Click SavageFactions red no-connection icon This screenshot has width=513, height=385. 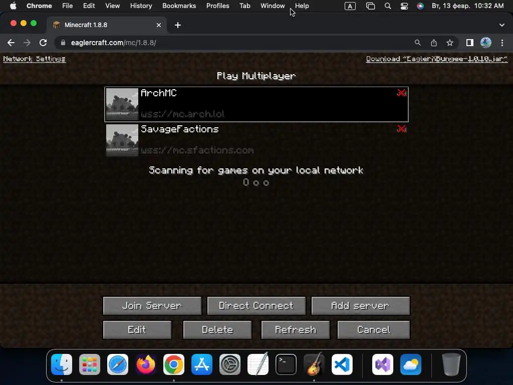click(x=401, y=129)
